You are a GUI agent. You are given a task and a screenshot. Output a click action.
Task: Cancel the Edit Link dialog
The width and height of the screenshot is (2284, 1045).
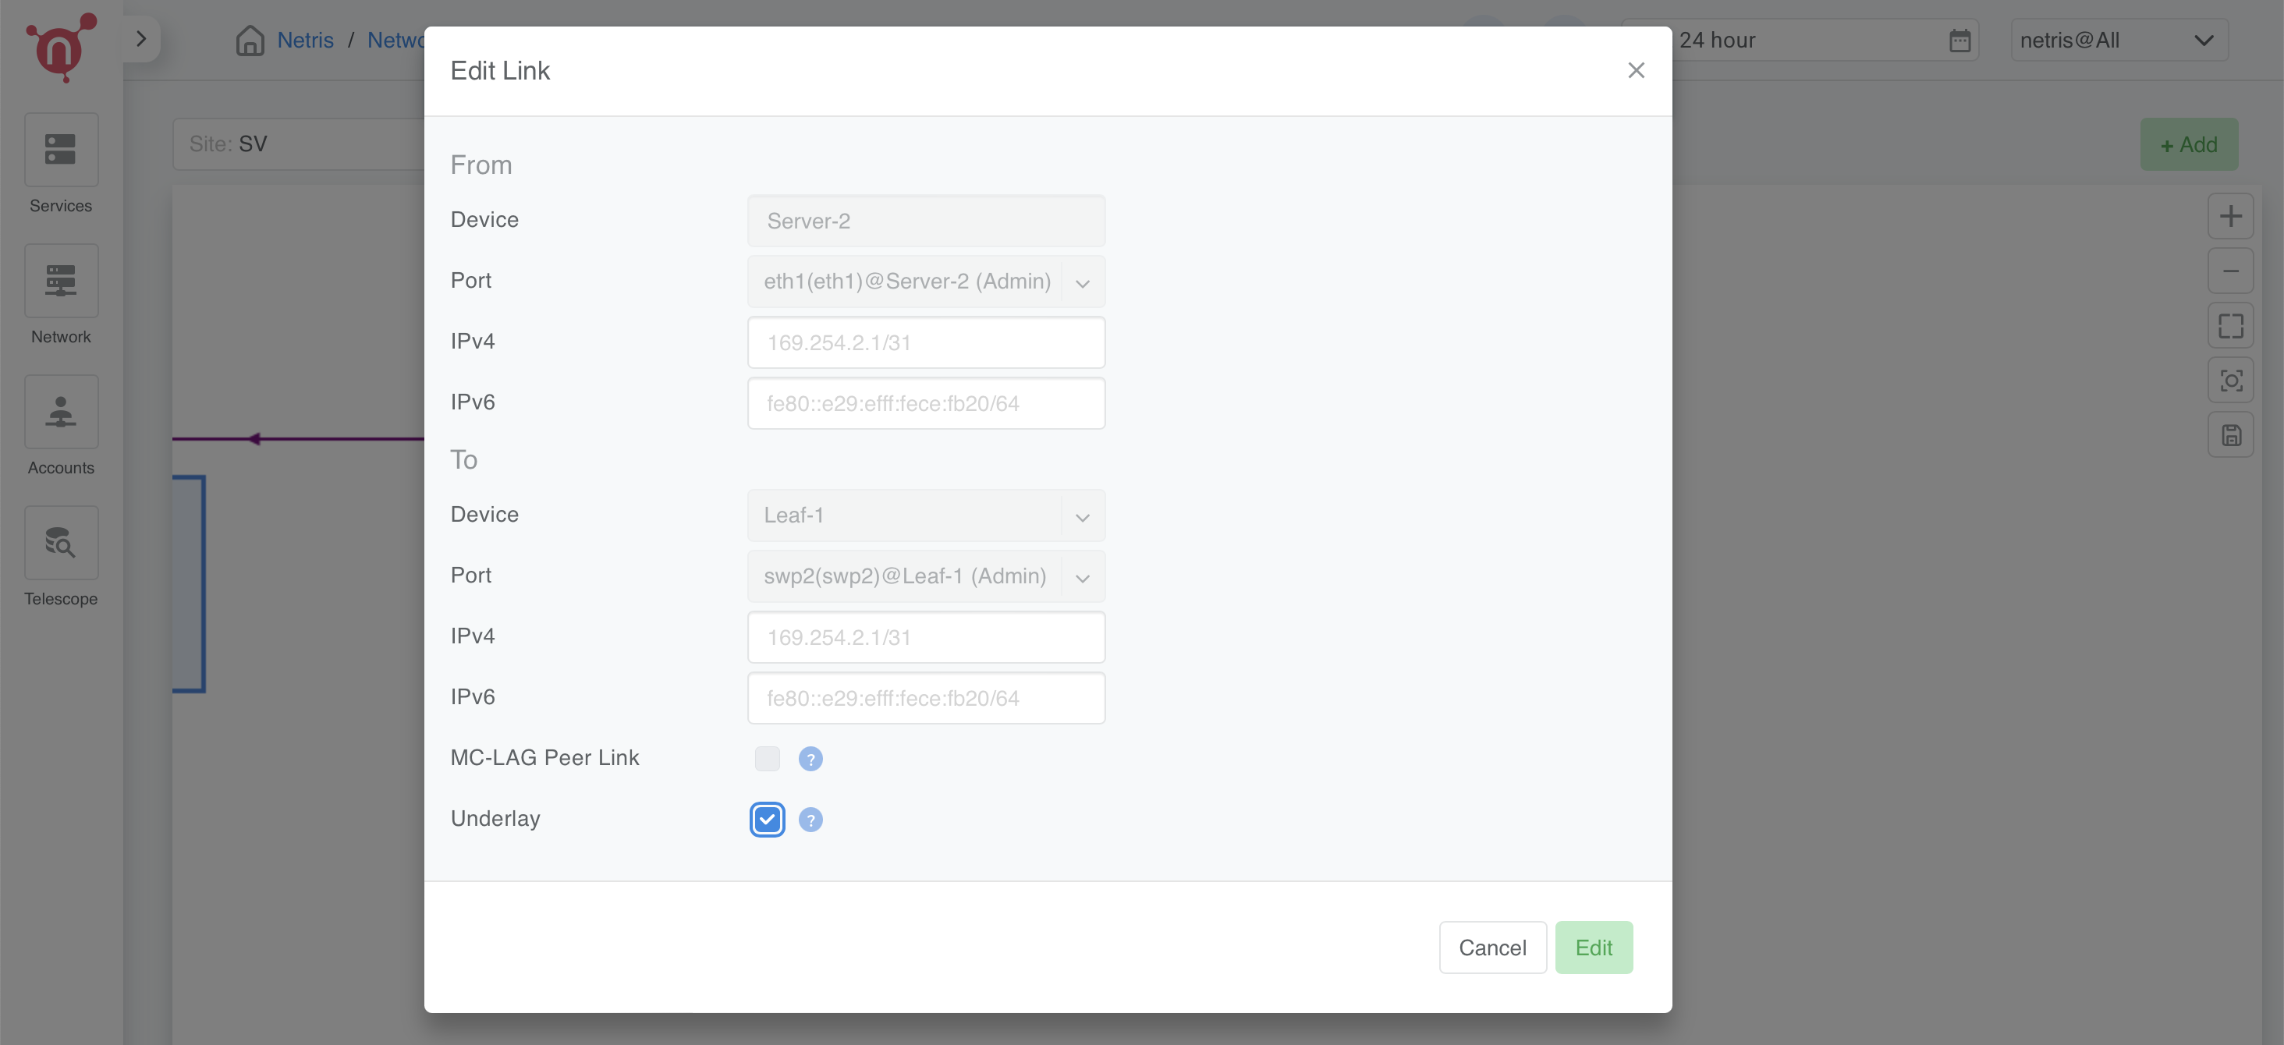pyautogui.click(x=1492, y=947)
